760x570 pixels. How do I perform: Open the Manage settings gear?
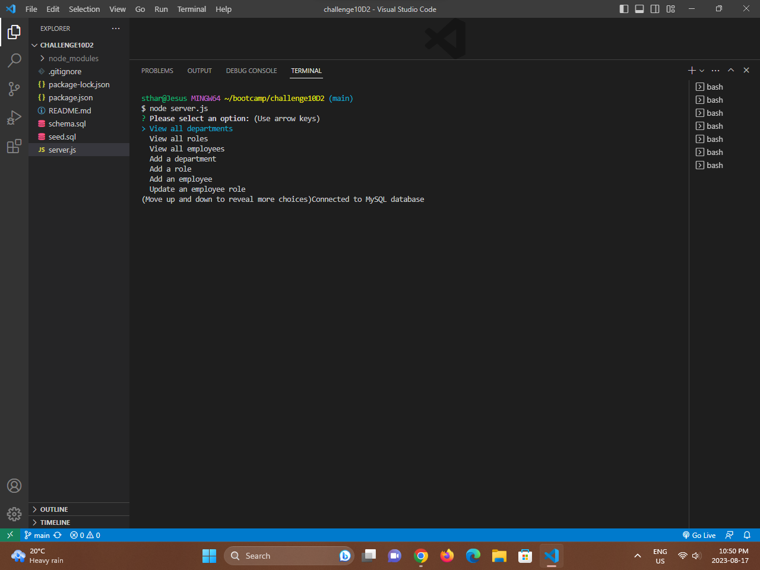pyautogui.click(x=14, y=514)
